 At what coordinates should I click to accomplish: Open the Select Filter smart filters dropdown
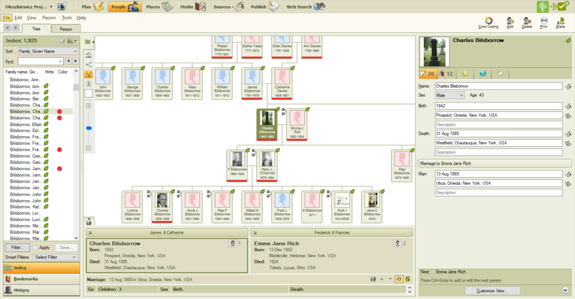click(55, 257)
